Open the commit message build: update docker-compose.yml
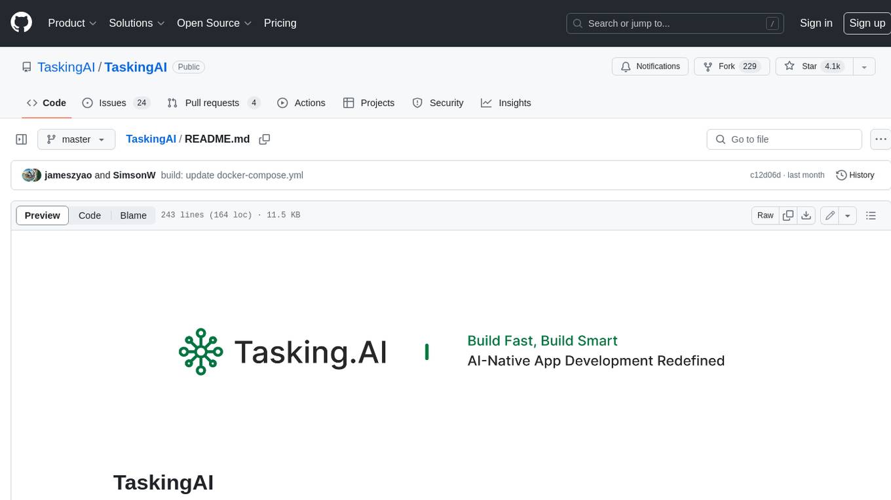Screen dimensions: 891x500 (x=232, y=175)
